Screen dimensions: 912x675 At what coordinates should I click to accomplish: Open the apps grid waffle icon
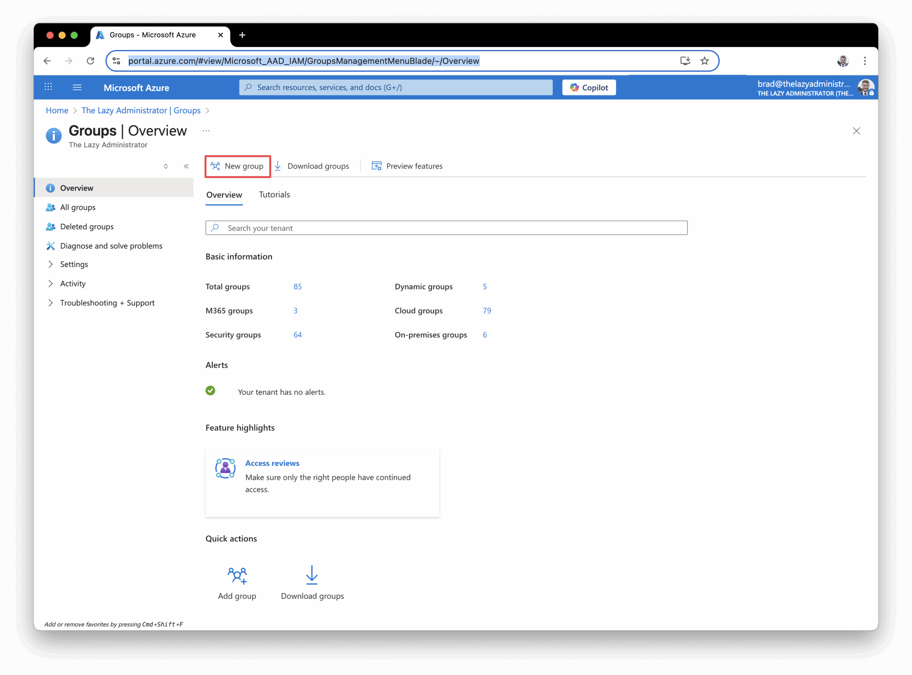48,87
